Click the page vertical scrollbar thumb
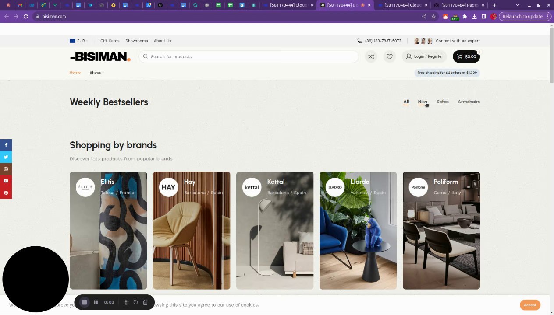Screen dimensions: 554x315 (551, 55)
